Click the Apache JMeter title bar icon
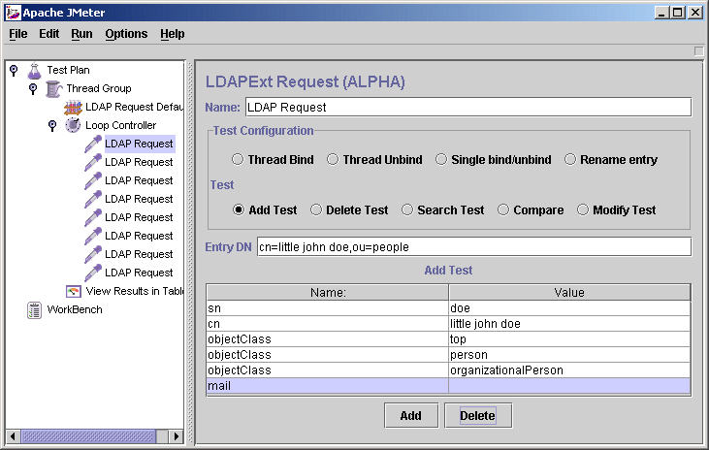Image resolution: width=709 pixels, height=450 pixels. (13, 12)
